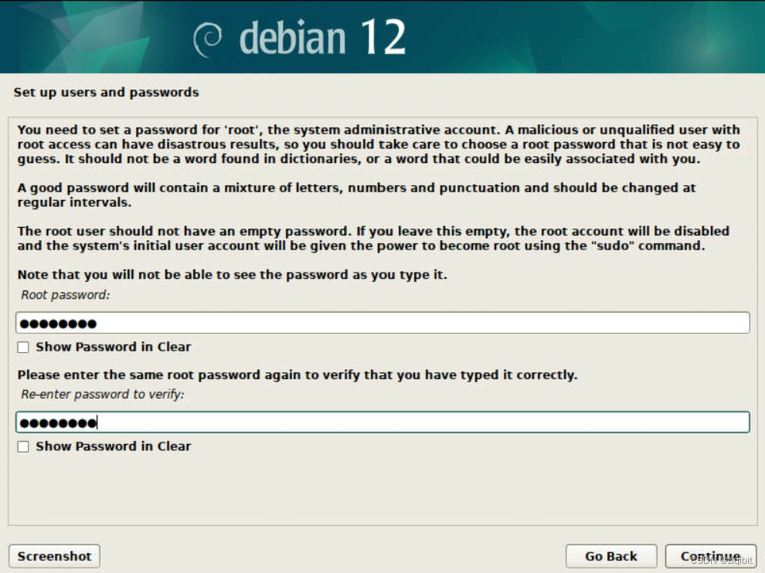Click the paragraph starting "You need to set"
Viewport: 765px width, 573px height.
click(x=379, y=144)
